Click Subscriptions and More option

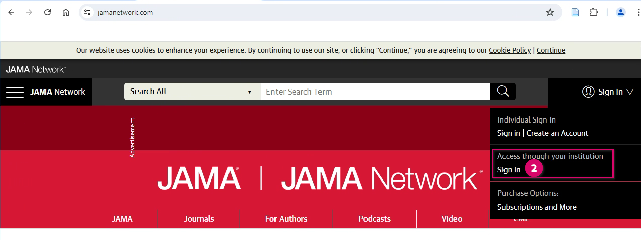tap(537, 207)
